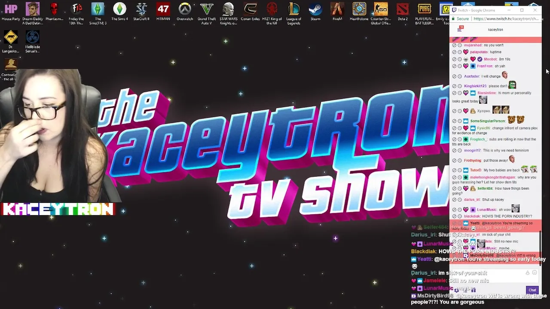Image resolution: width=550 pixels, height=309 pixels.
Task: Click the ban icon next to Frothydog
Action: coord(454,161)
